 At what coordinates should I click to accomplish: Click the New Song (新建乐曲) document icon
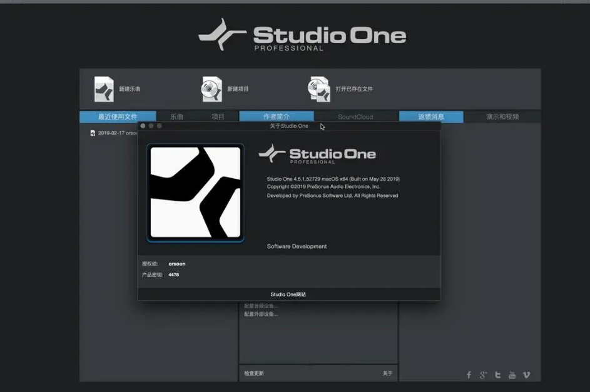104,89
